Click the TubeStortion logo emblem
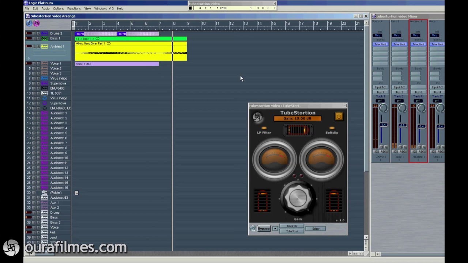The width and height of the screenshot is (468, 263). pyautogui.click(x=258, y=117)
